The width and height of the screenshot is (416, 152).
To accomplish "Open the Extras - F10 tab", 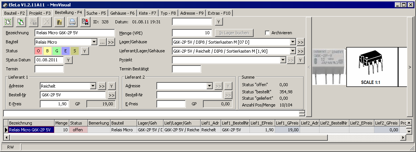I will (x=219, y=13).
